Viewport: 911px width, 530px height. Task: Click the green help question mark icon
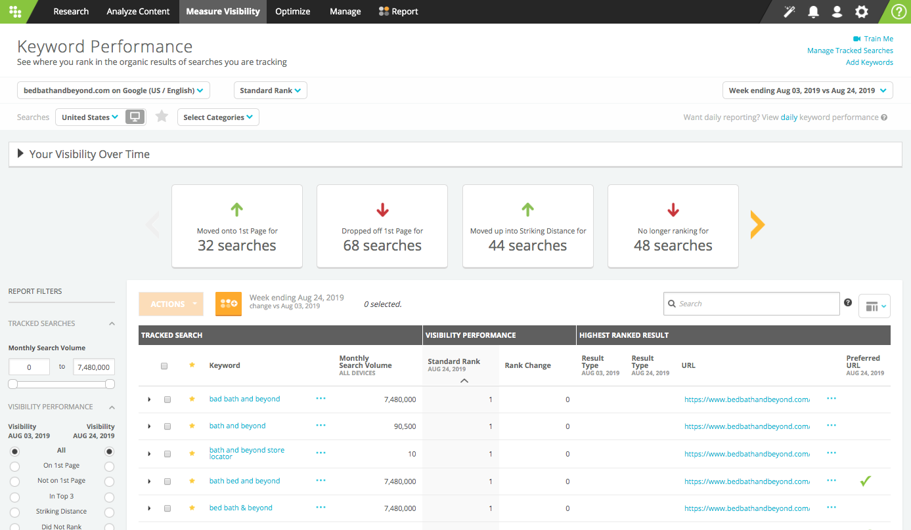(x=898, y=12)
